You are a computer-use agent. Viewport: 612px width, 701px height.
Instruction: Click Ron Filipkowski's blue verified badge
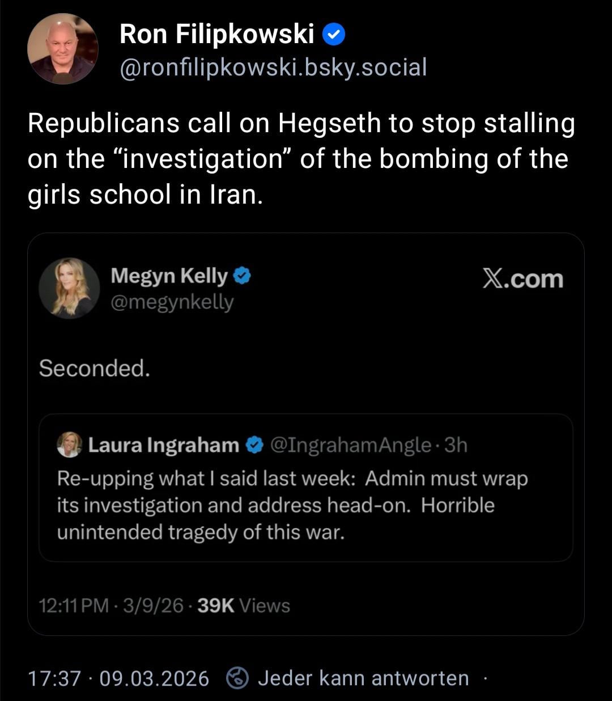click(x=334, y=35)
